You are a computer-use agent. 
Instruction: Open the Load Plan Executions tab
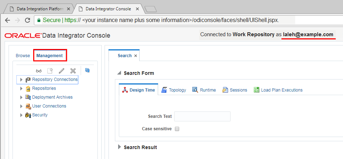(x=278, y=90)
